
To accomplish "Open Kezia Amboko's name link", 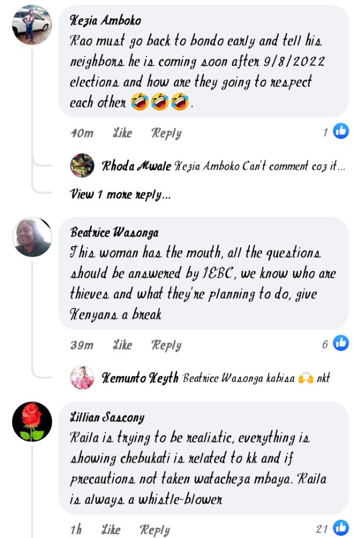I will coord(105,20).
